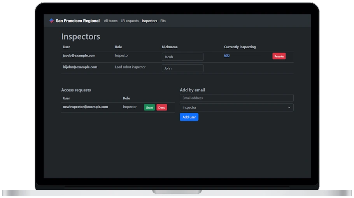Image resolution: width=354 pixels, height=198 pixels.
Task: Revoke jacob@example.com's inspector access
Action: (x=279, y=56)
